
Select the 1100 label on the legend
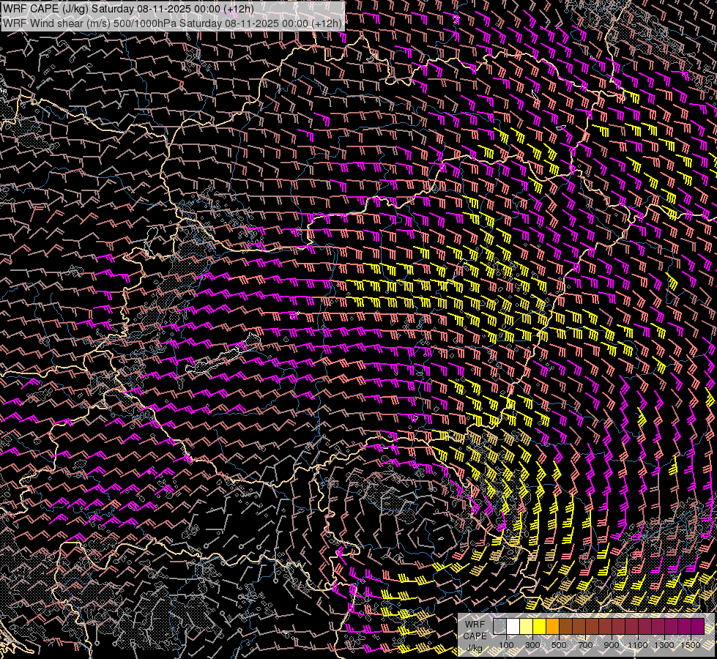point(638,644)
